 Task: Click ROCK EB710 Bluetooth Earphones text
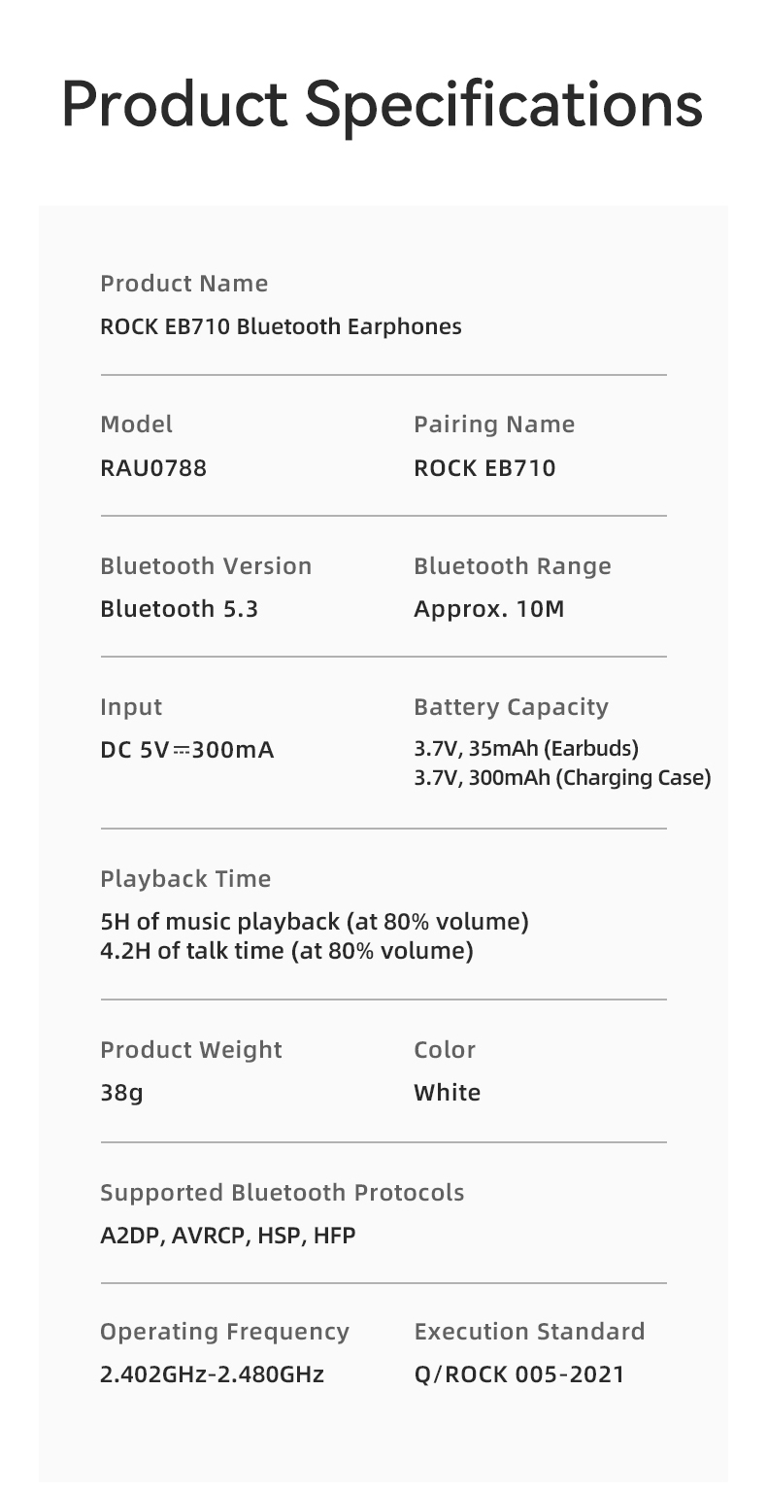point(282,326)
